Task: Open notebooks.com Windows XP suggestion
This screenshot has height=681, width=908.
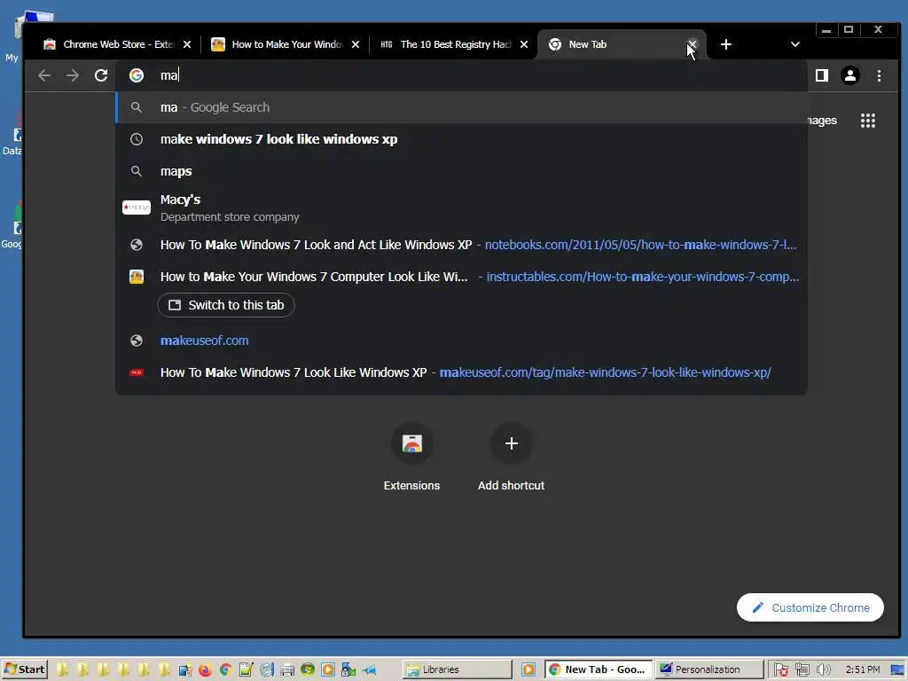Action: [461, 245]
